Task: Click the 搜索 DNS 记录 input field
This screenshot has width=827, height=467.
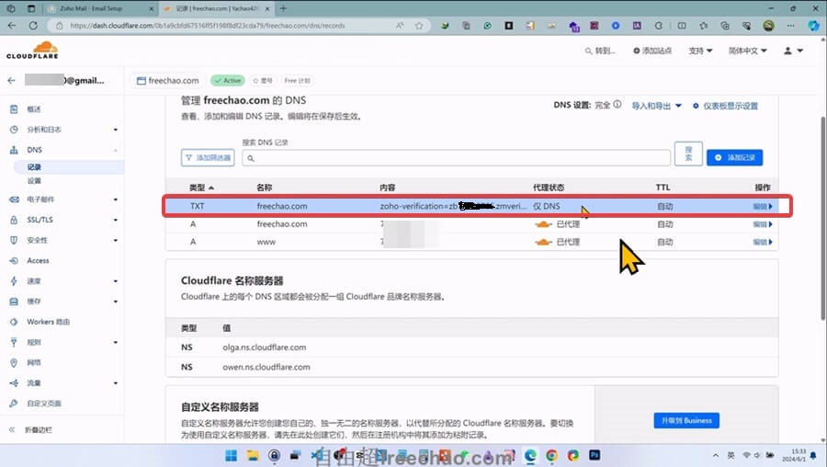Action: 457,158
